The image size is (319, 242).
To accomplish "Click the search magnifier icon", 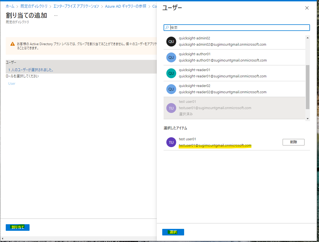I will click(167, 27).
